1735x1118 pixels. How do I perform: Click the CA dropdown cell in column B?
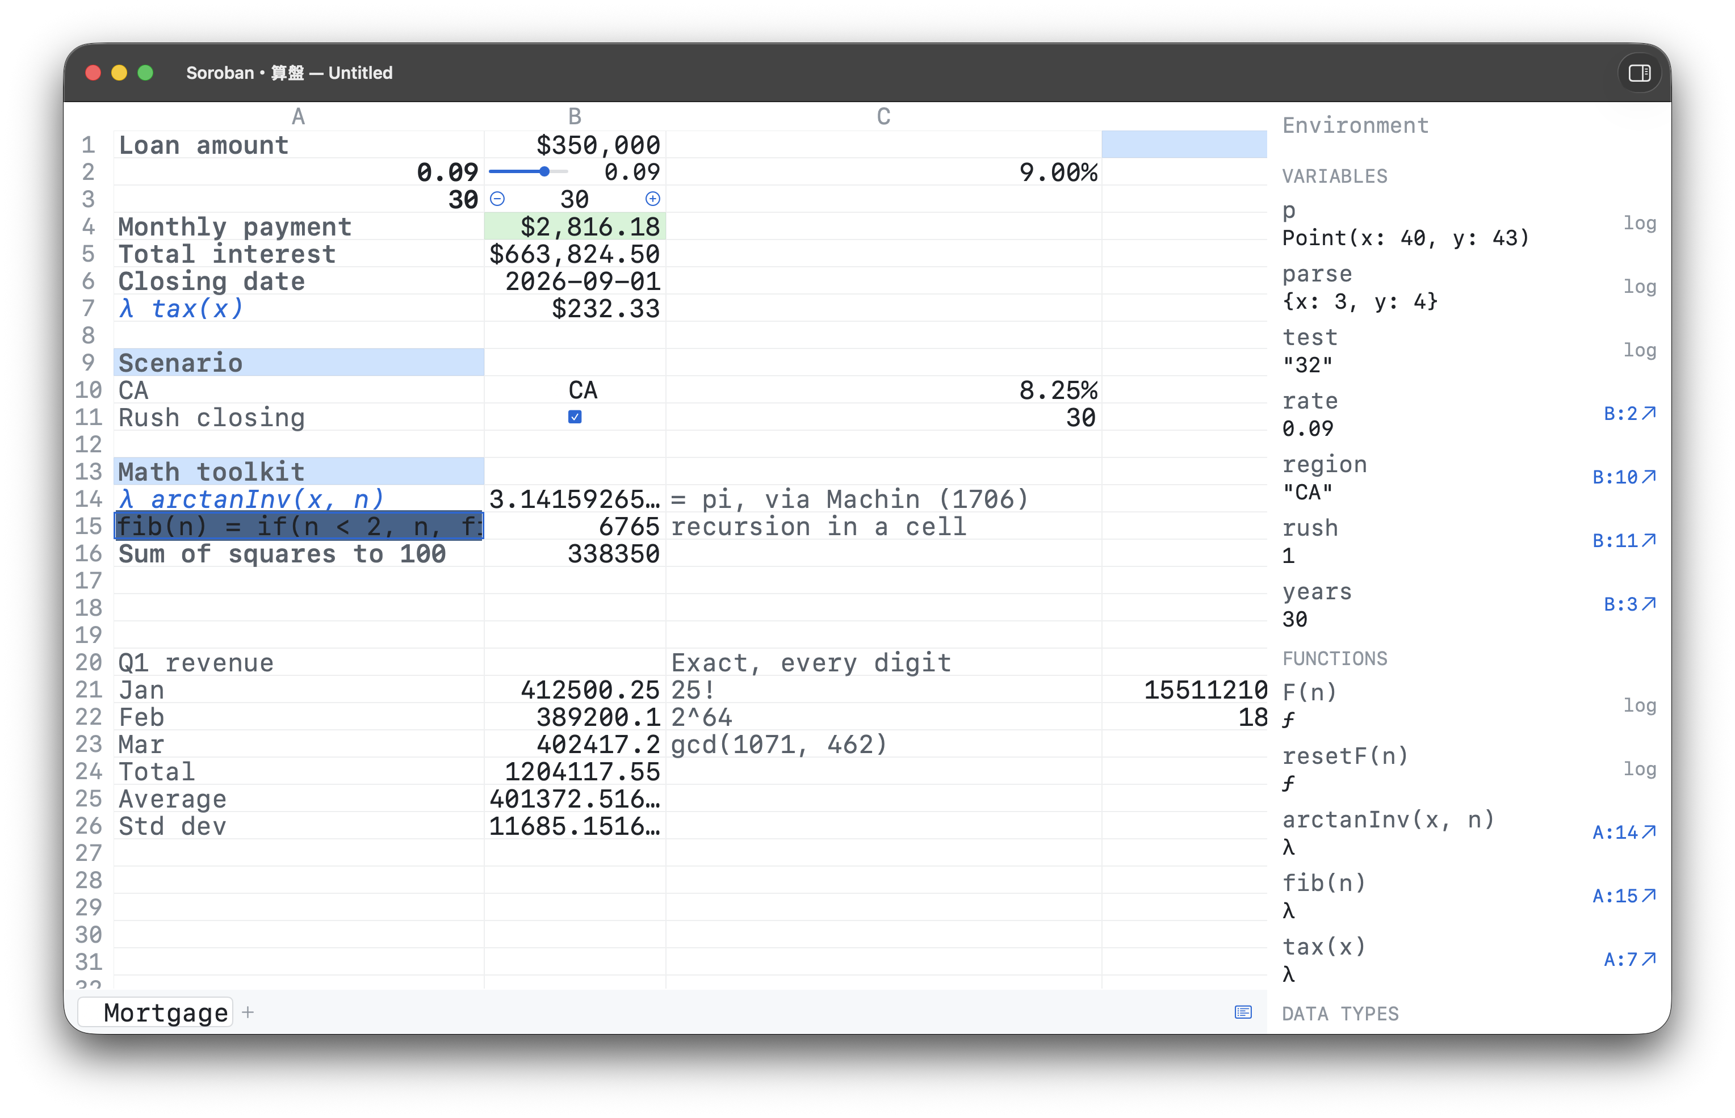575,390
